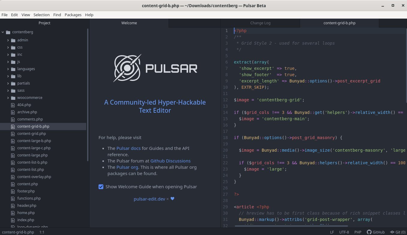Viewport: 407px width, 235px height.
Task: Change the LF line ending setting
Action: (332, 232)
